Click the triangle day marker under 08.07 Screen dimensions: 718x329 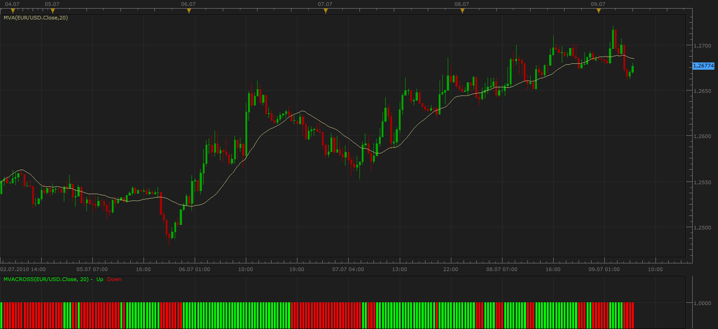(x=462, y=11)
